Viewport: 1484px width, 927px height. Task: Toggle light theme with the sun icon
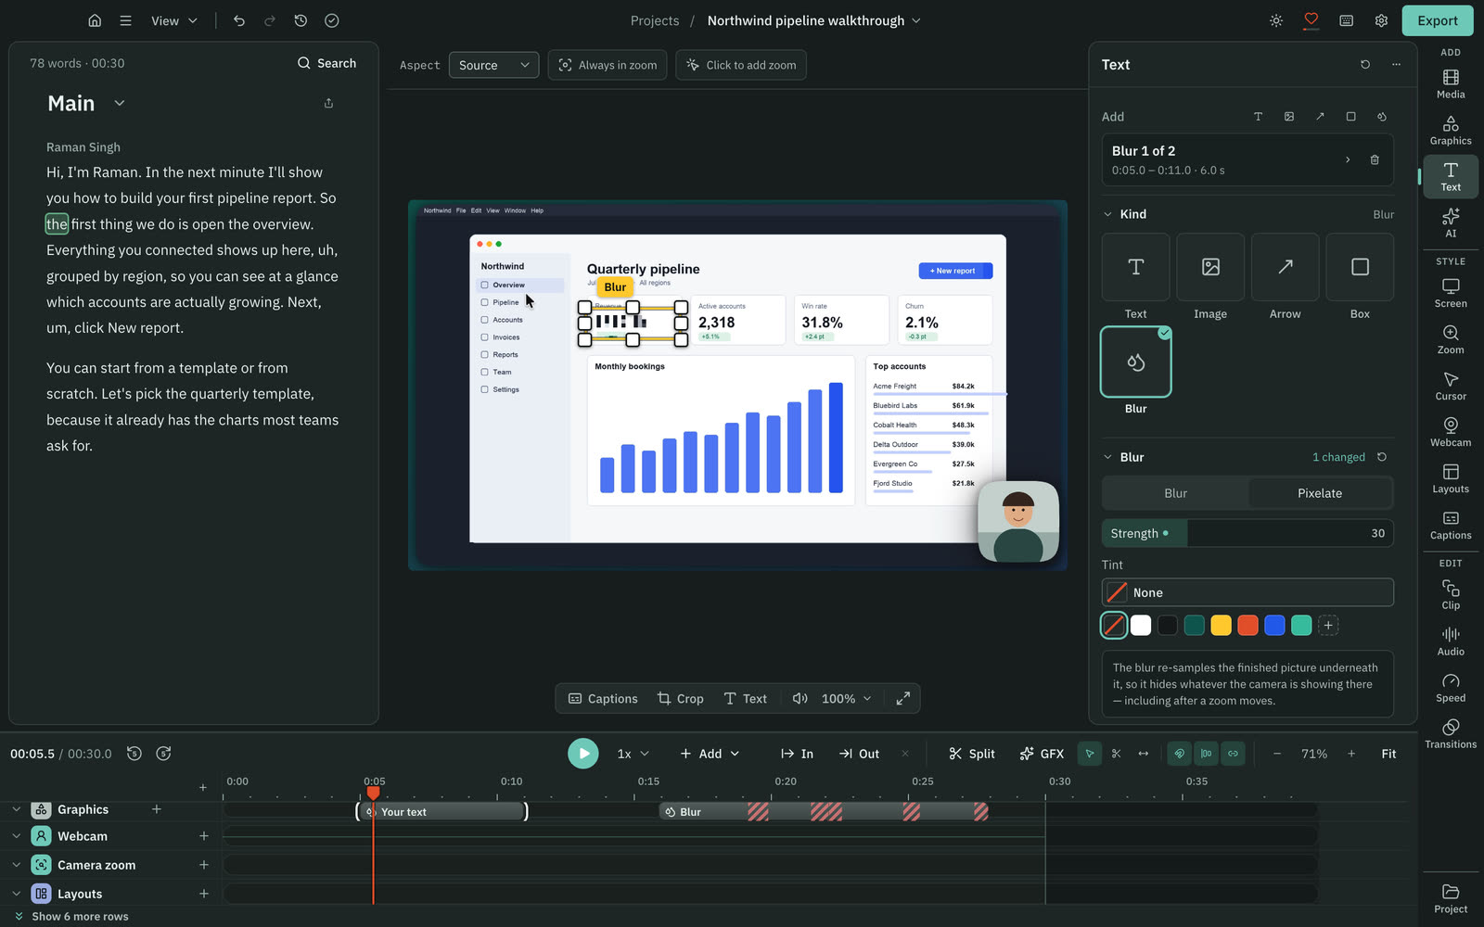tap(1276, 20)
